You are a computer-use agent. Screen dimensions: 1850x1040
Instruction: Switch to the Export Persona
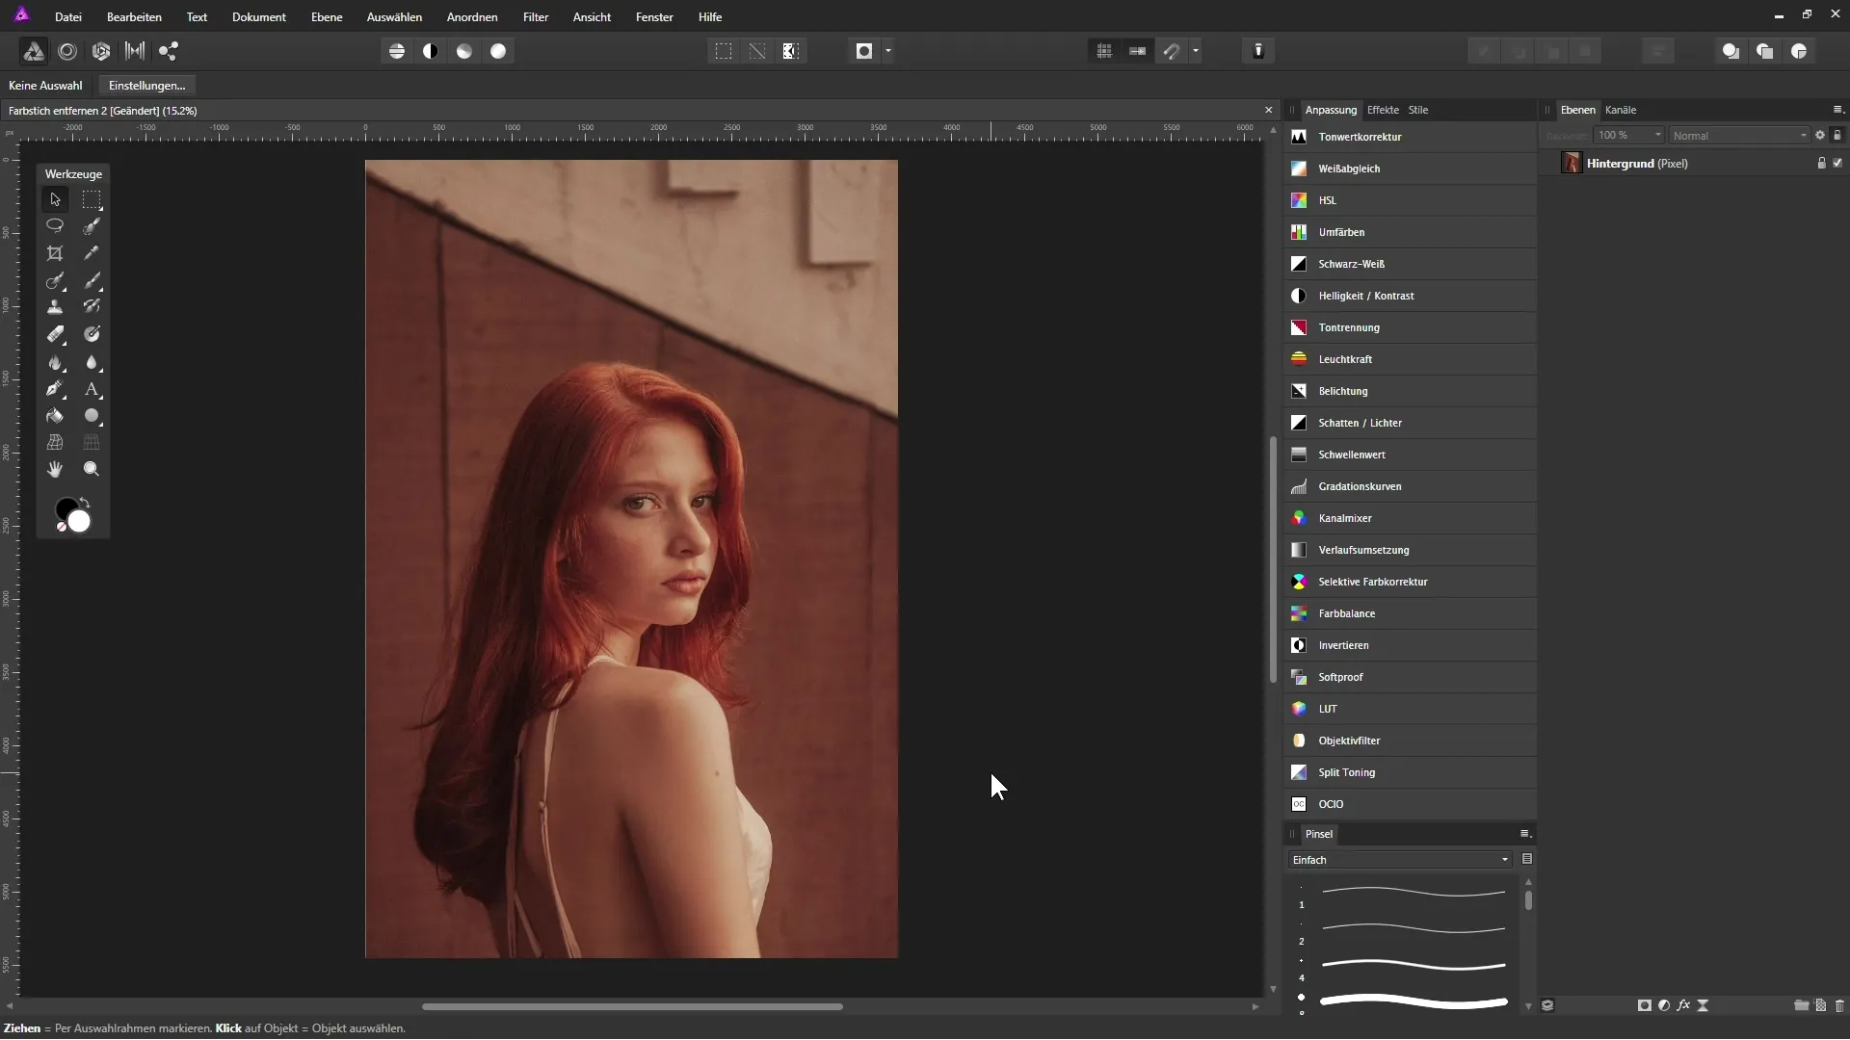[169, 51]
